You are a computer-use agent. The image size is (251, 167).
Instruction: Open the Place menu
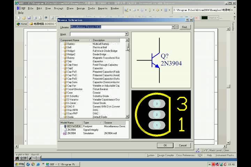(70, 8)
